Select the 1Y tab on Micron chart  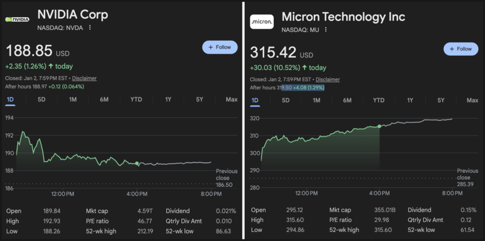(410, 100)
